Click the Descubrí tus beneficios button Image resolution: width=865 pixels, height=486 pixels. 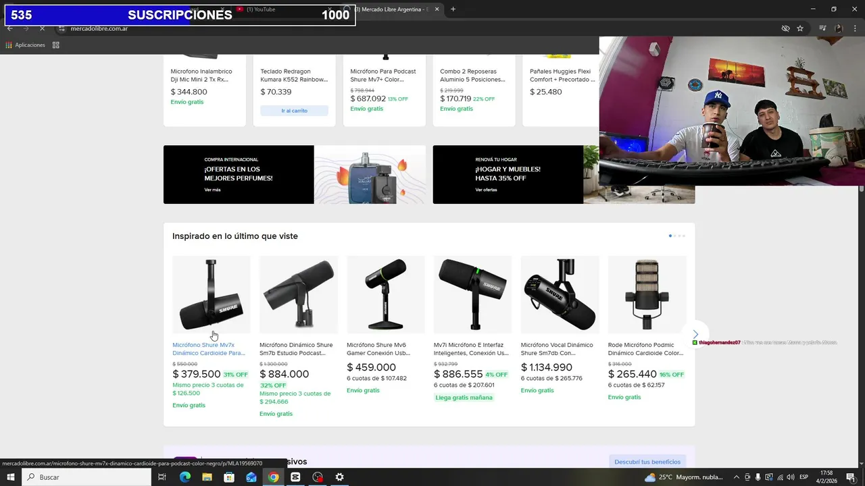pyautogui.click(x=647, y=462)
